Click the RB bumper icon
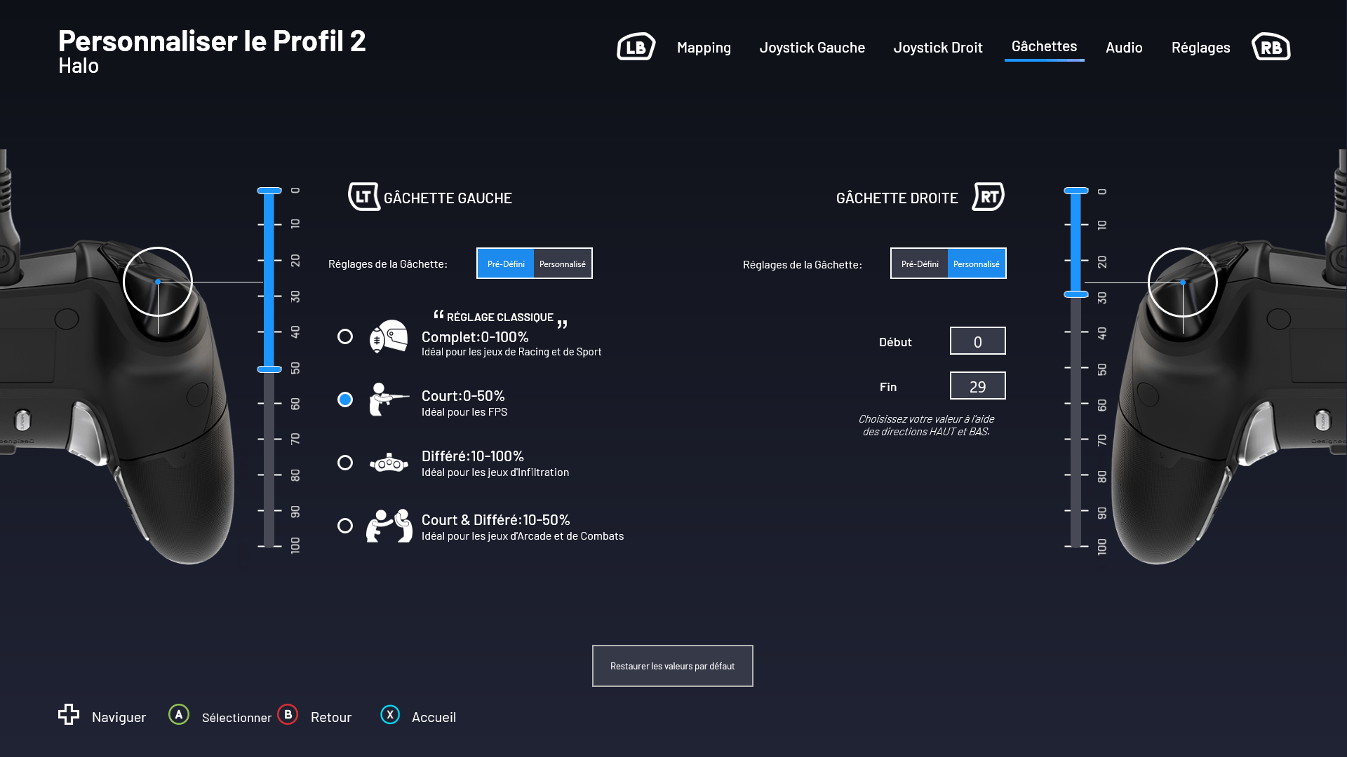 1271,47
